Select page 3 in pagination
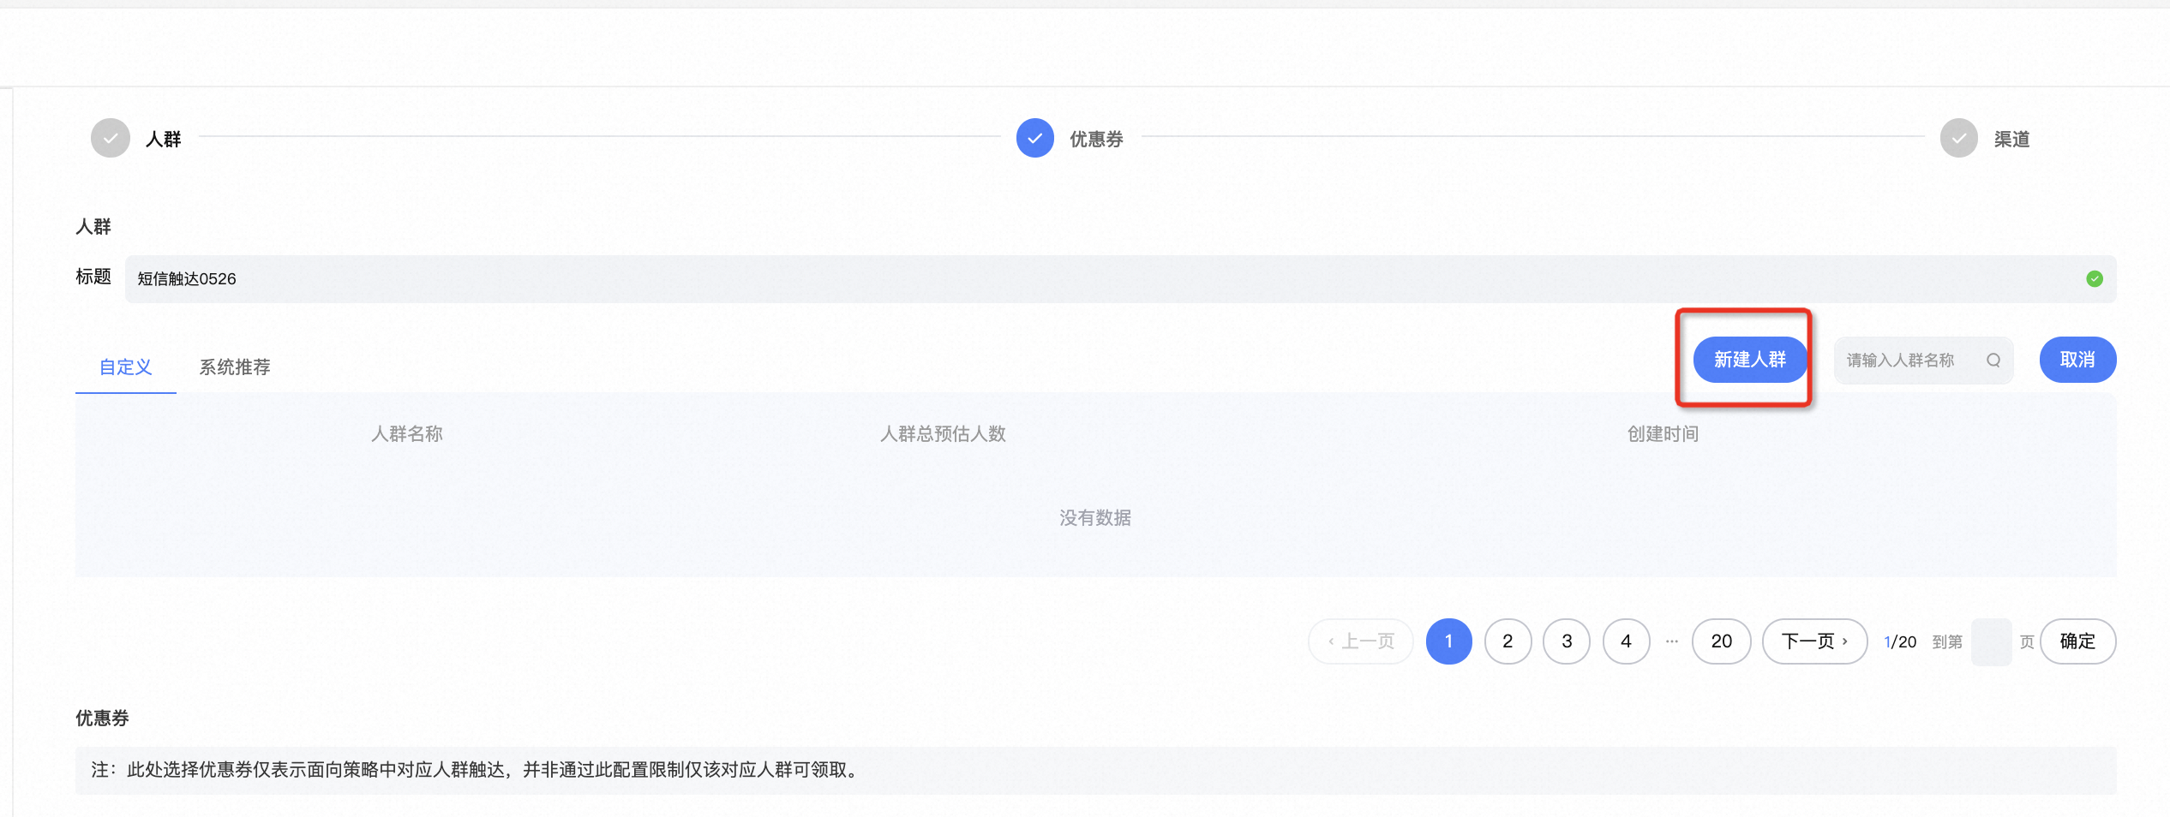Screen dimensions: 2170x817 (1567, 641)
